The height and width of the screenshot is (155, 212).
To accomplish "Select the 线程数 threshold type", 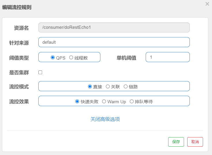I will coord(71,58).
